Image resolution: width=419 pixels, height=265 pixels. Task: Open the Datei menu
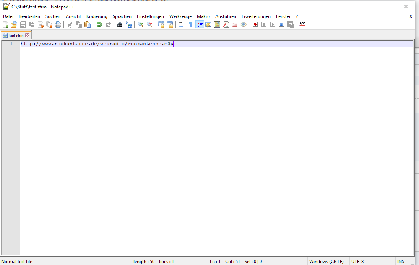(8, 16)
